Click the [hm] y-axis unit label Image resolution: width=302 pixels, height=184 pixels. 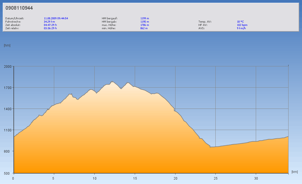point(7,45)
